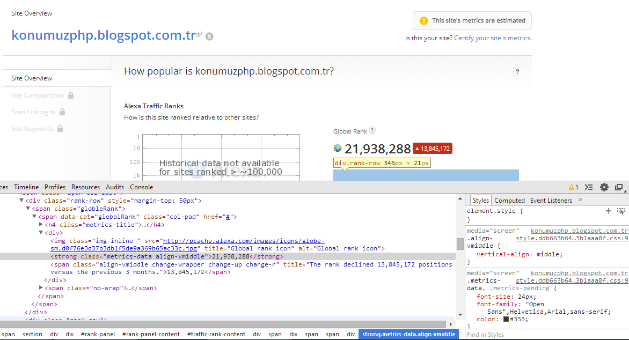The width and height of the screenshot is (629, 340).
Task: Open the DevTools warnings count icon
Action: [574, 187]
